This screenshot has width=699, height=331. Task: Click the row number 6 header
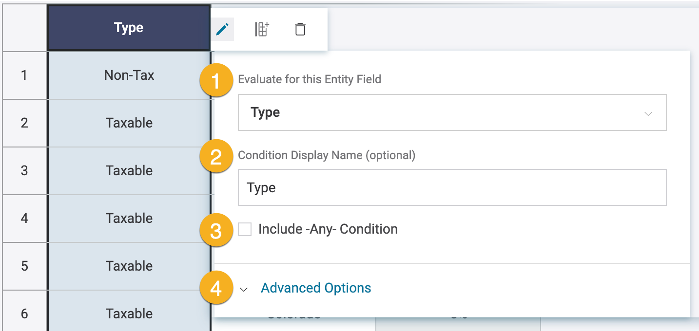[24, 313]
